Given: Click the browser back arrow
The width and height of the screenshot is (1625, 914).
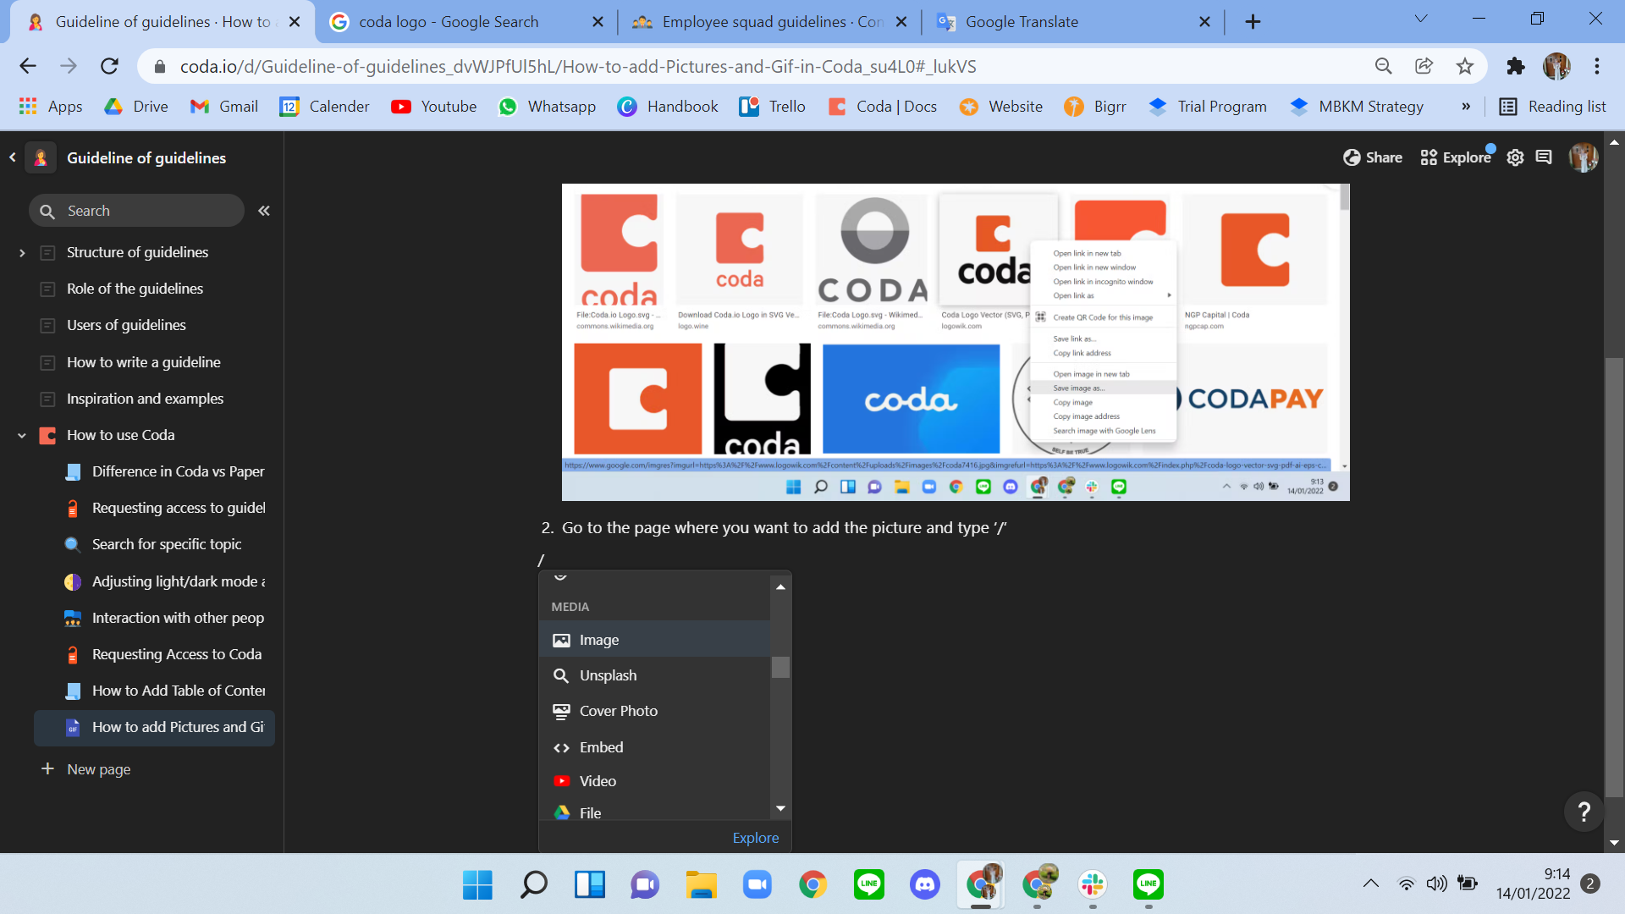Looking at the screenshot, I should coord(28,66).
